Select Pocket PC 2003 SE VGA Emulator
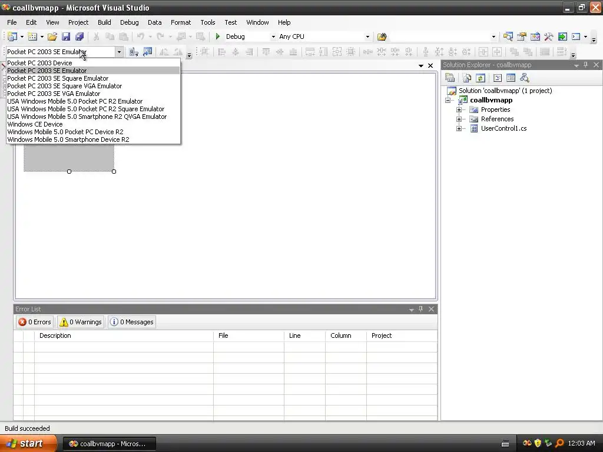Viewport: 603px width, 452px height. (x=93, y=94)
